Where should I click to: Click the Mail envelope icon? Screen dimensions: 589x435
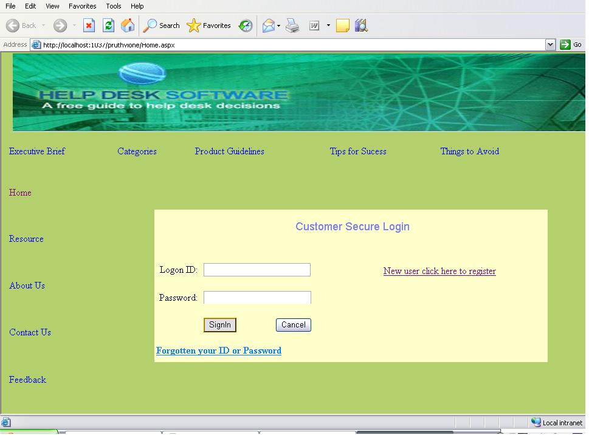(269, 26)
